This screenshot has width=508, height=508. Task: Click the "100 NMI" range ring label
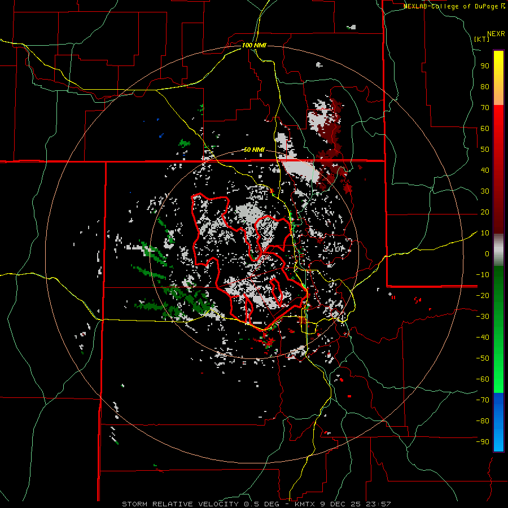pyautogui.click(x=254, y=45)
